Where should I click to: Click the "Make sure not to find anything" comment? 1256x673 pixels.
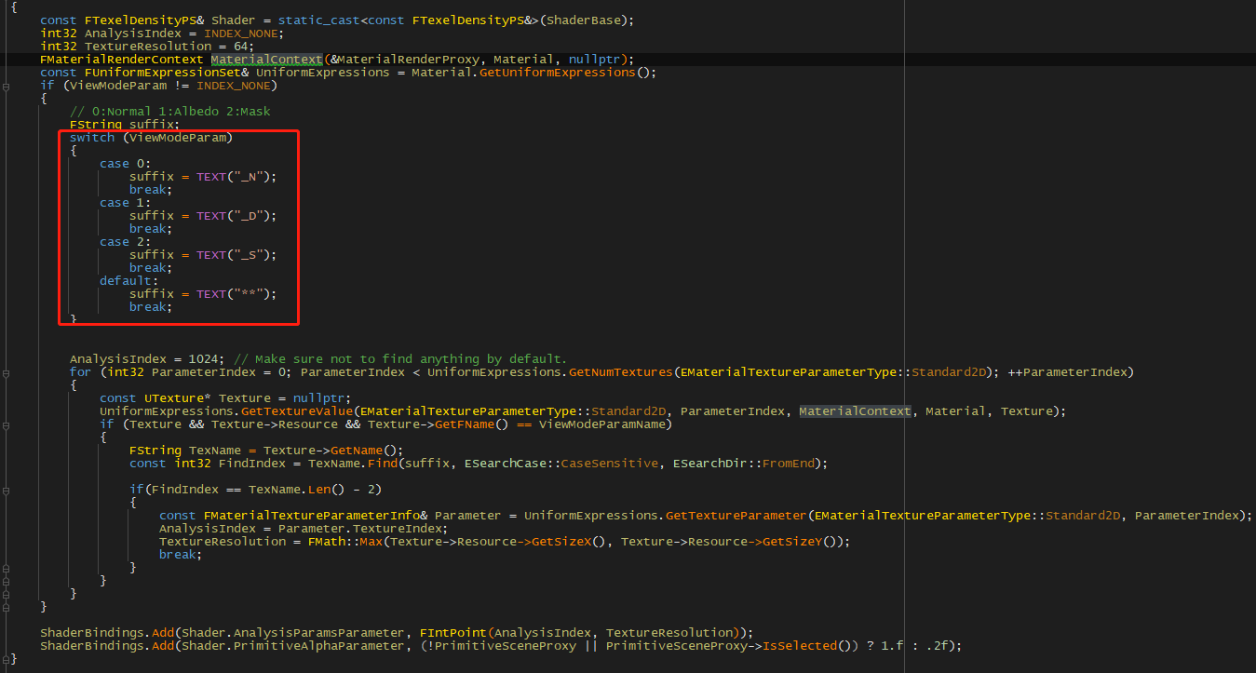click(400, 359)
